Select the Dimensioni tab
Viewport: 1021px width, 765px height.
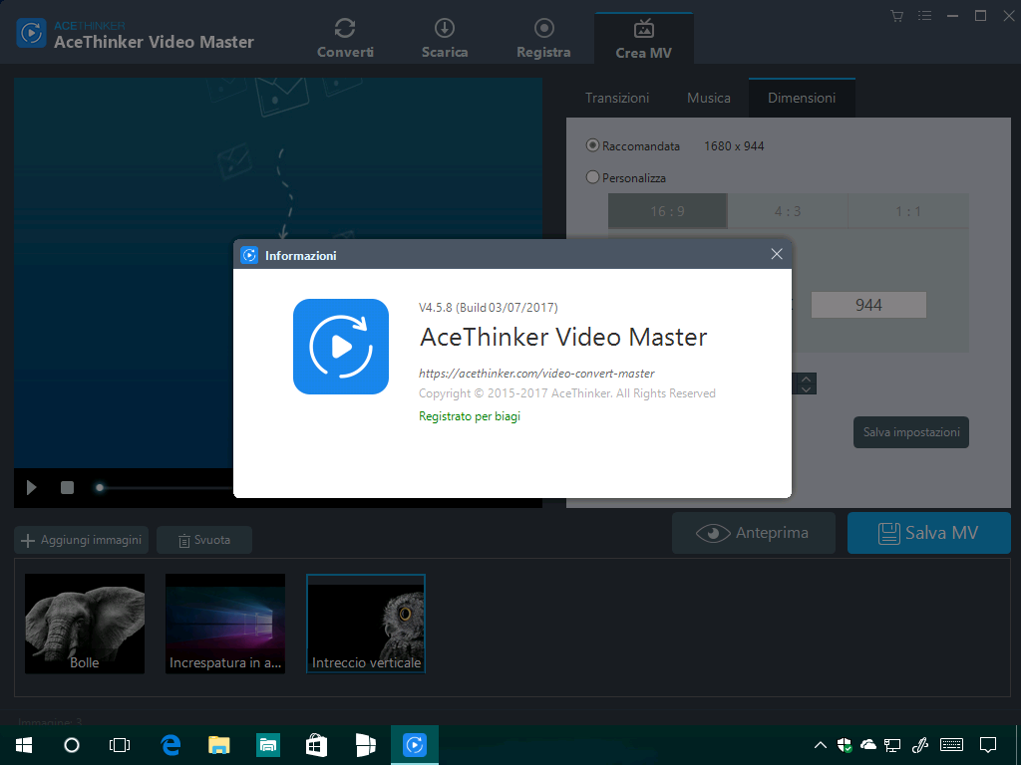click(x=802, y=98)
